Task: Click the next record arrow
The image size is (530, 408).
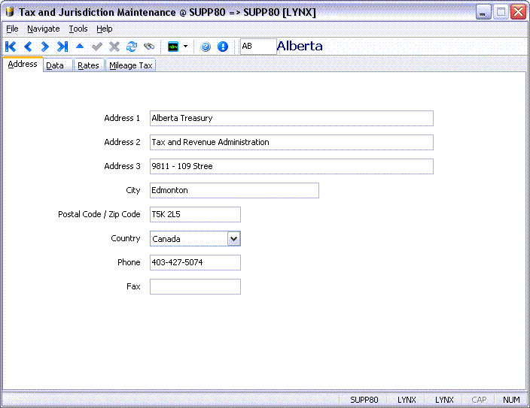Action: [45, 47]
